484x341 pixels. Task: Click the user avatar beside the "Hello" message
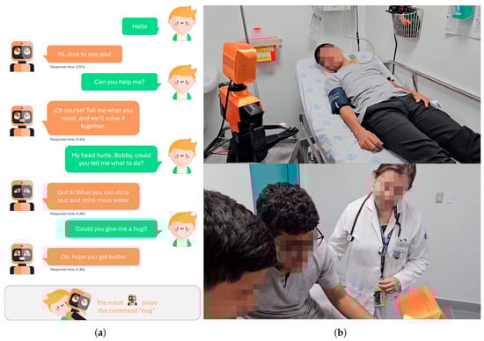(182, 24)
